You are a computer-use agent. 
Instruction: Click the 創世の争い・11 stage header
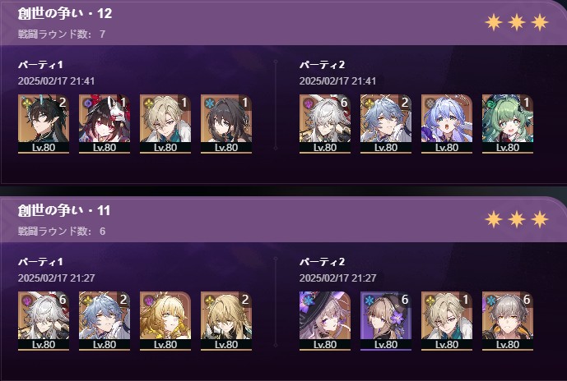pos(64,211)
